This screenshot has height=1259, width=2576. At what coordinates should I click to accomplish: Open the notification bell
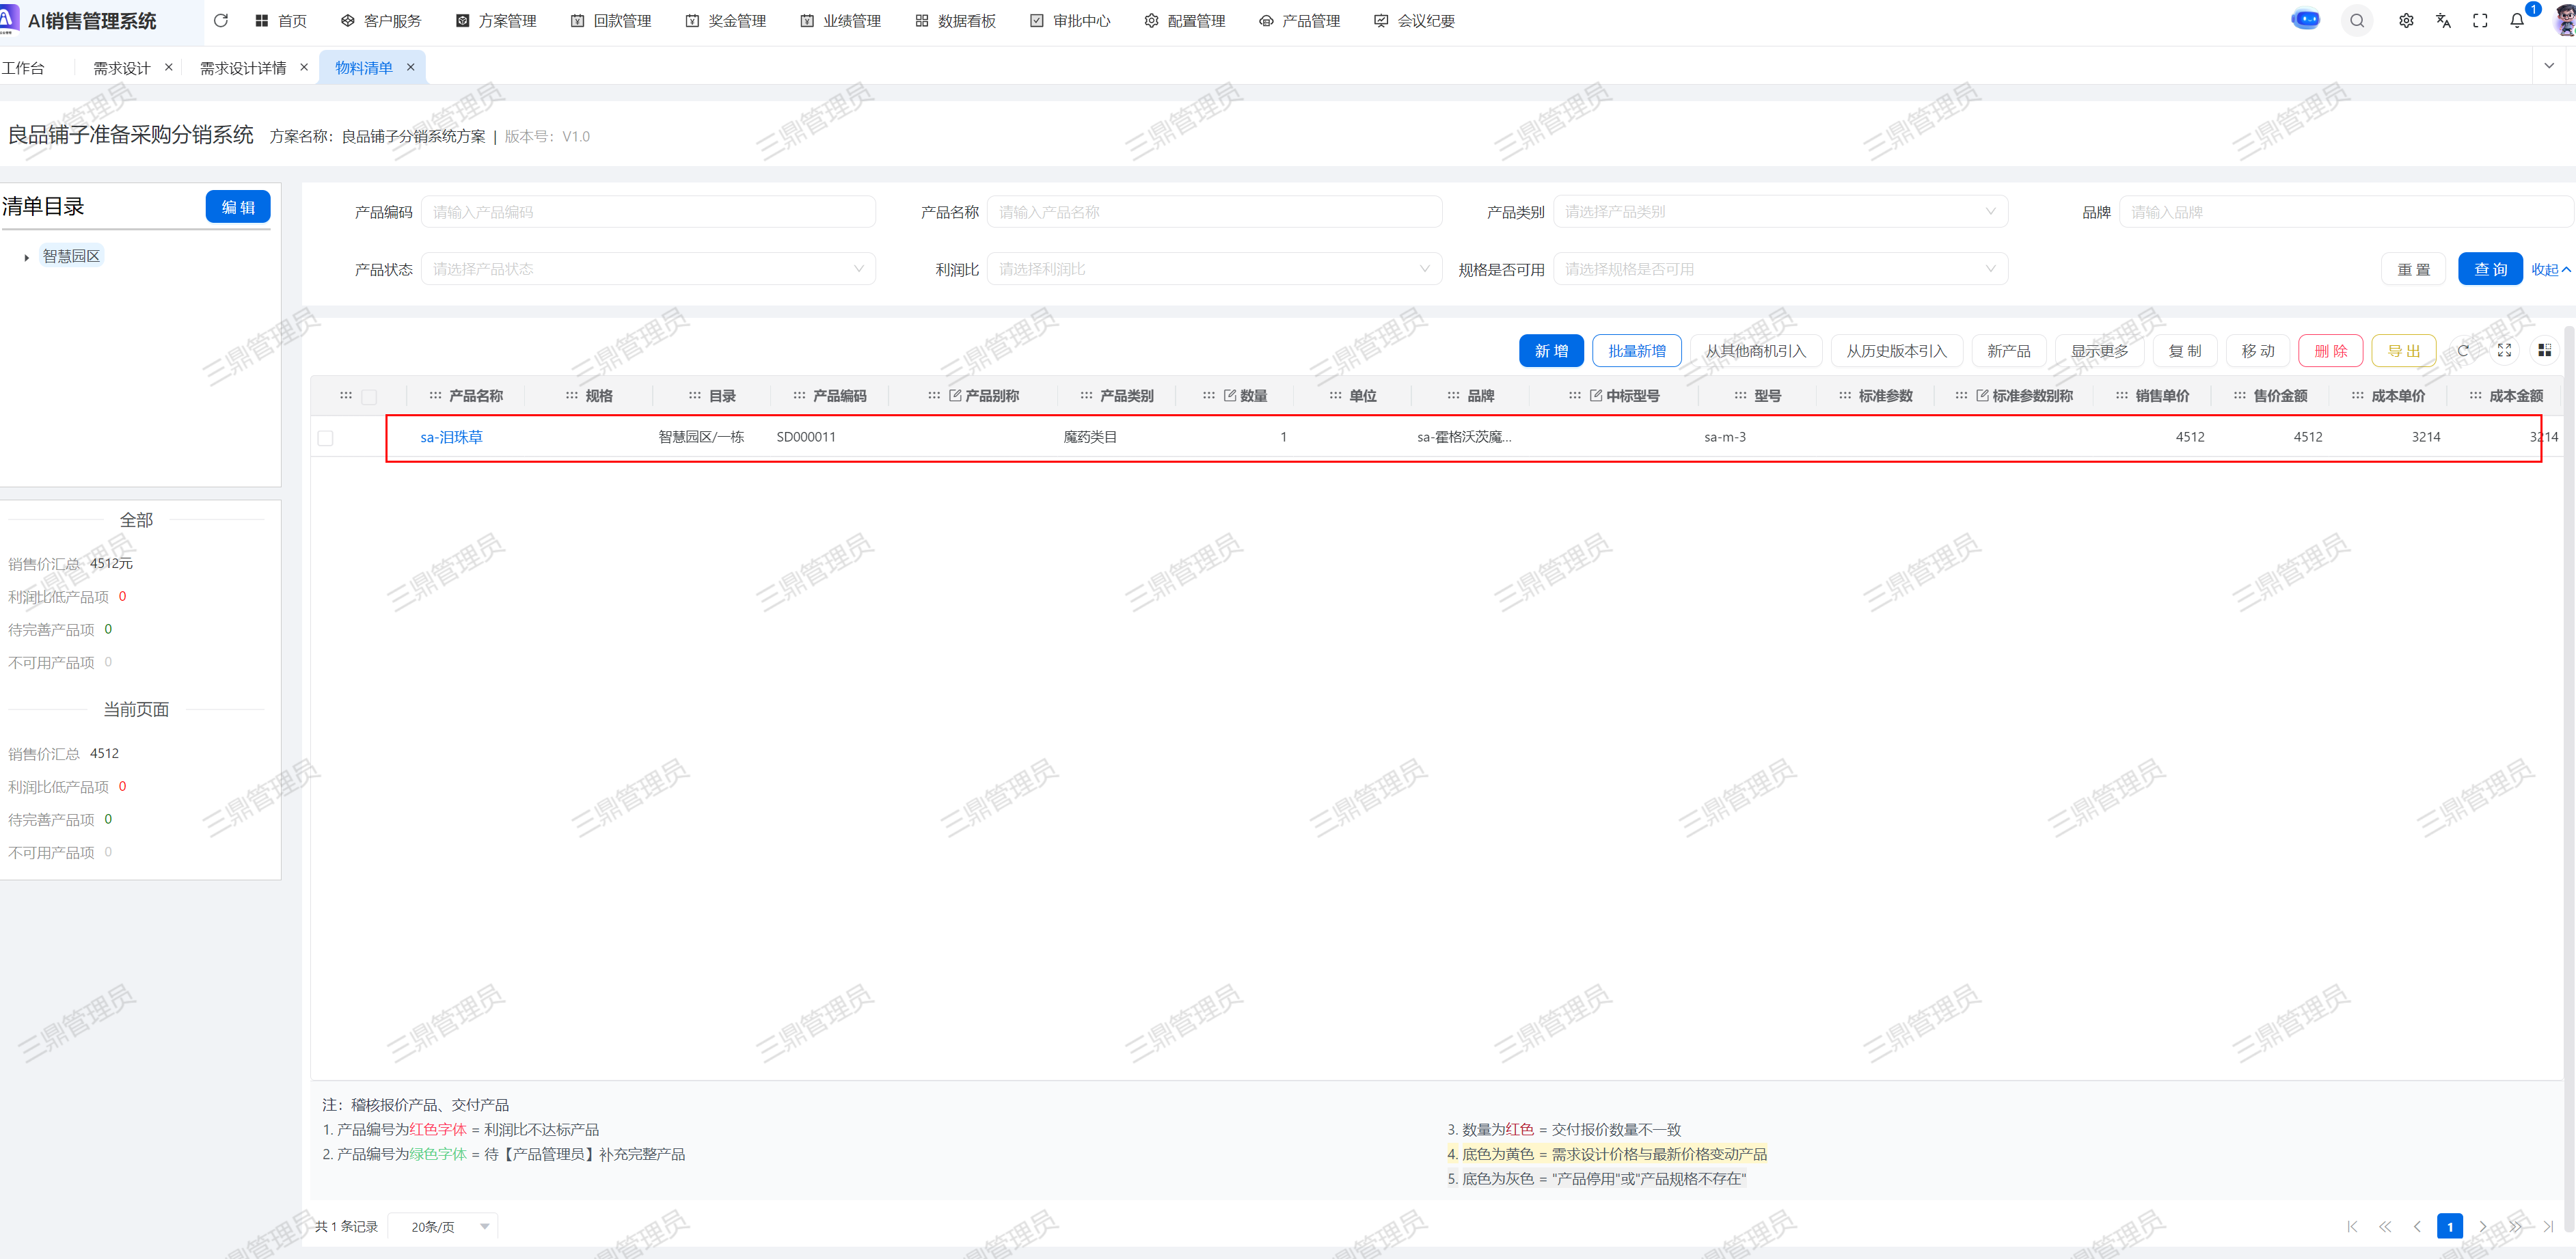click(x=2517, y=21)
